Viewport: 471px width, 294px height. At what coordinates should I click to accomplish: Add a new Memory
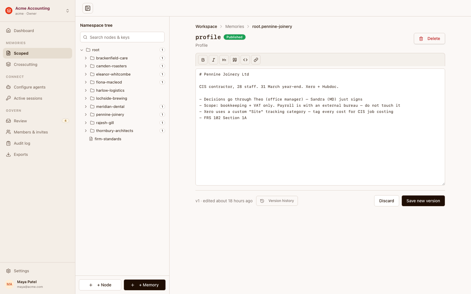145,285
